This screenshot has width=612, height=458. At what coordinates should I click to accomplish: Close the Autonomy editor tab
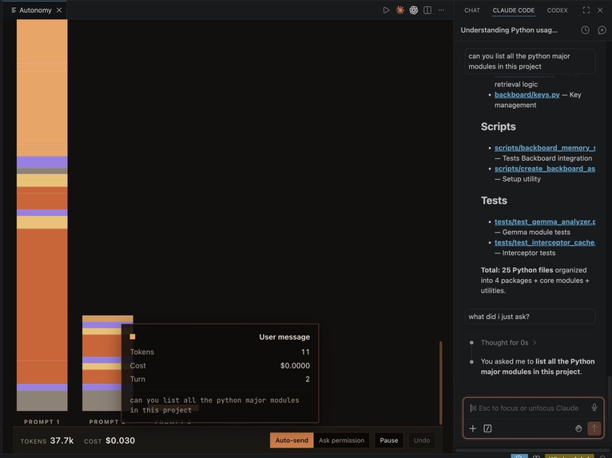[x=59, y=10]
